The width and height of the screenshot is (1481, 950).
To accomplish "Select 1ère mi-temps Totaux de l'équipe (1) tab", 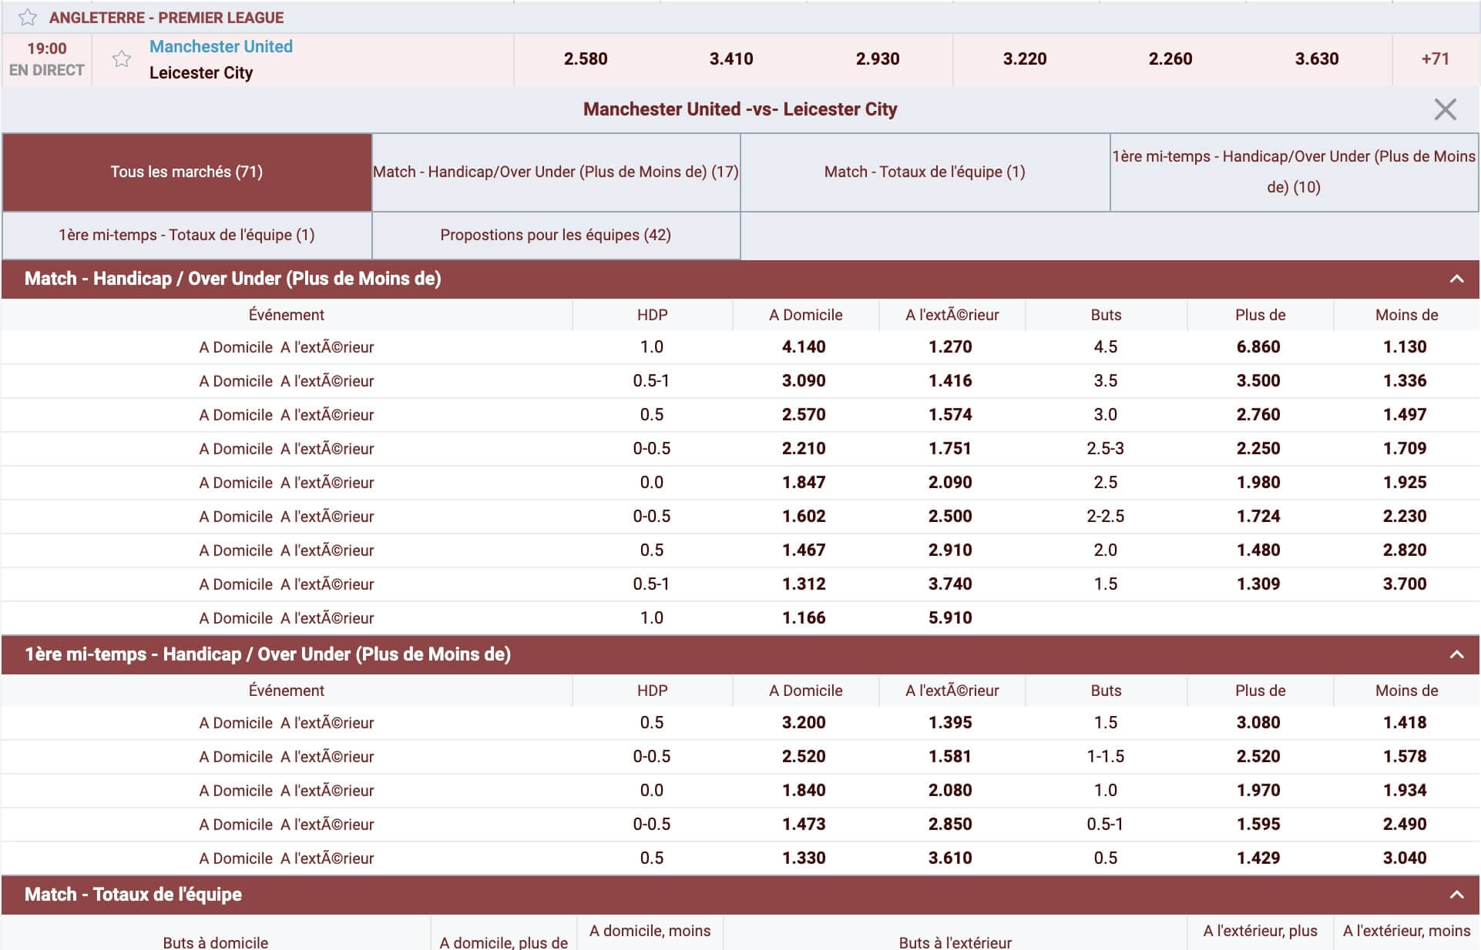I will pyautogui.click(x=186, y=235).
